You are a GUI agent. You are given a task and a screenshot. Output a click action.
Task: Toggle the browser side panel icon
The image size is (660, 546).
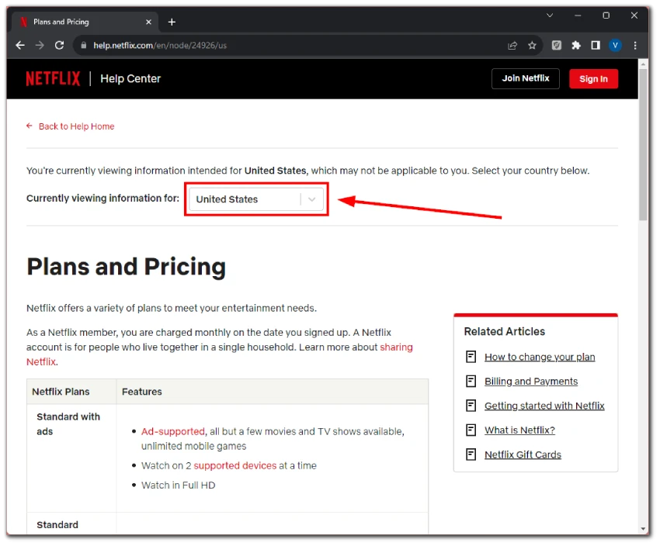(596, 46)
